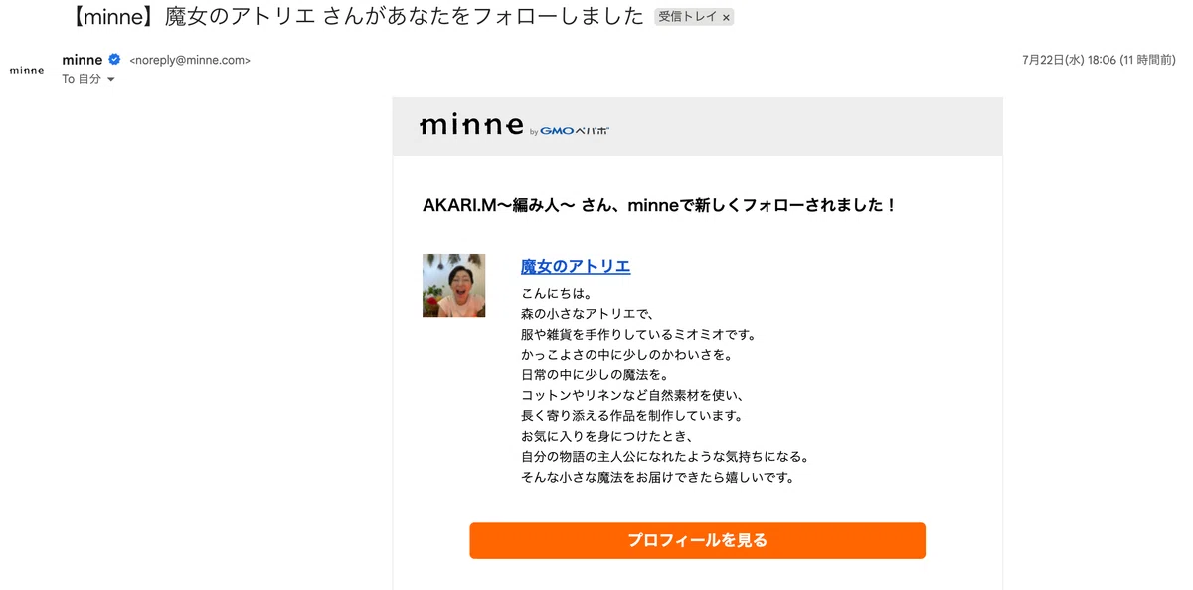Open the 受信トレイ label chip
This screenshot has width=1193, height=590.
click(x=687, y=18)
